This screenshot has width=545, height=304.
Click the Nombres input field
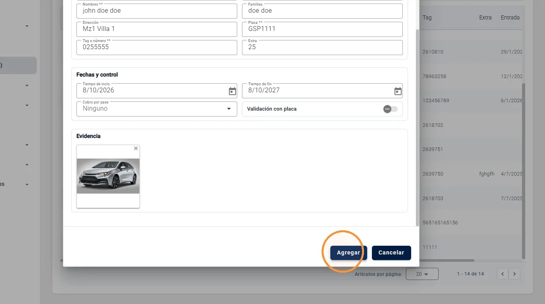click(x=157, y=11)
